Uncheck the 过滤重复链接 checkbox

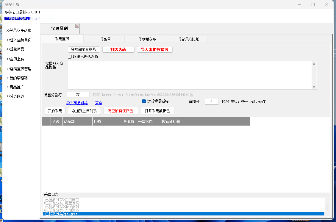point(144,101)
